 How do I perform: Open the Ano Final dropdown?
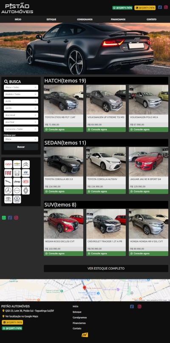pos(21,122)
